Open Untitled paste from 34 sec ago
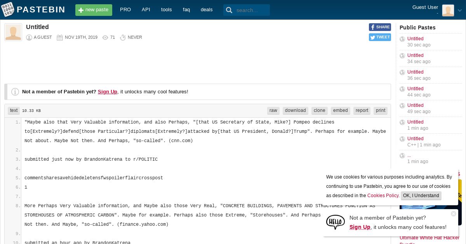 (x=415, y=55)
